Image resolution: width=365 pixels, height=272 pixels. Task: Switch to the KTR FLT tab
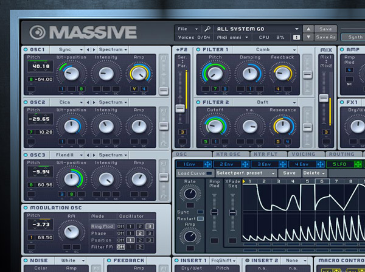pyautogui.click(x=268, y=154)
